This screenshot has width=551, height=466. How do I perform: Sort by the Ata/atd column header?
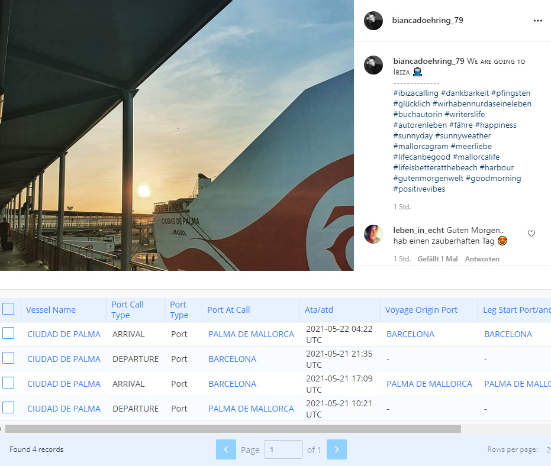319,310
